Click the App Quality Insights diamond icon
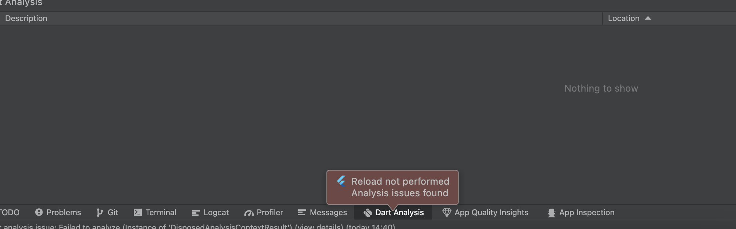Screen dimensions: 736x229 point(446,212)
